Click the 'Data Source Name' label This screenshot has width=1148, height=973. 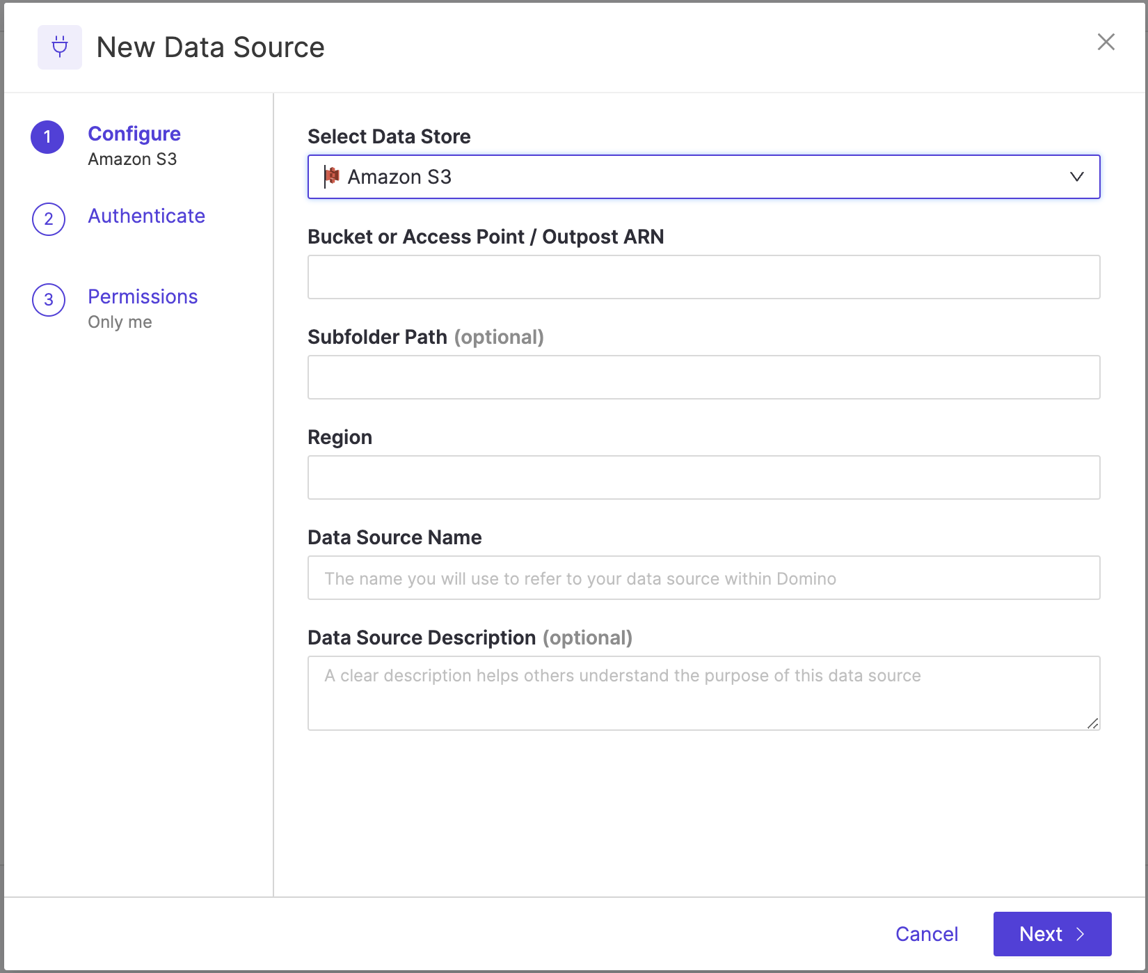pos(394,537)
